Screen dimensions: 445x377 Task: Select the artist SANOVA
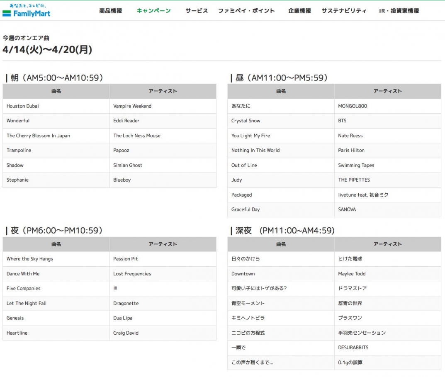(347, 209)
